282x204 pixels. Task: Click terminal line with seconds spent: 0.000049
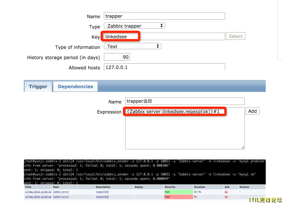97,179
